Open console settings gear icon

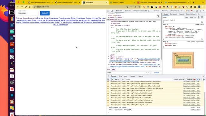pyautogui.click(x=204, y=80)
